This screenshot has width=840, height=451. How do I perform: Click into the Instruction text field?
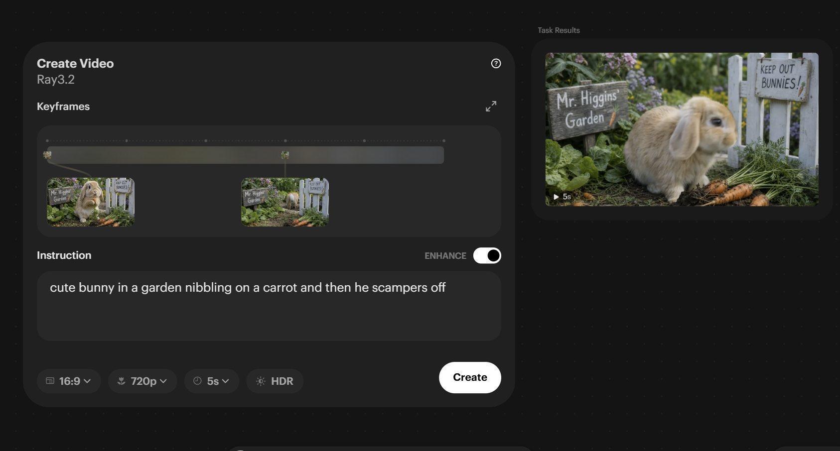(269, 306)
